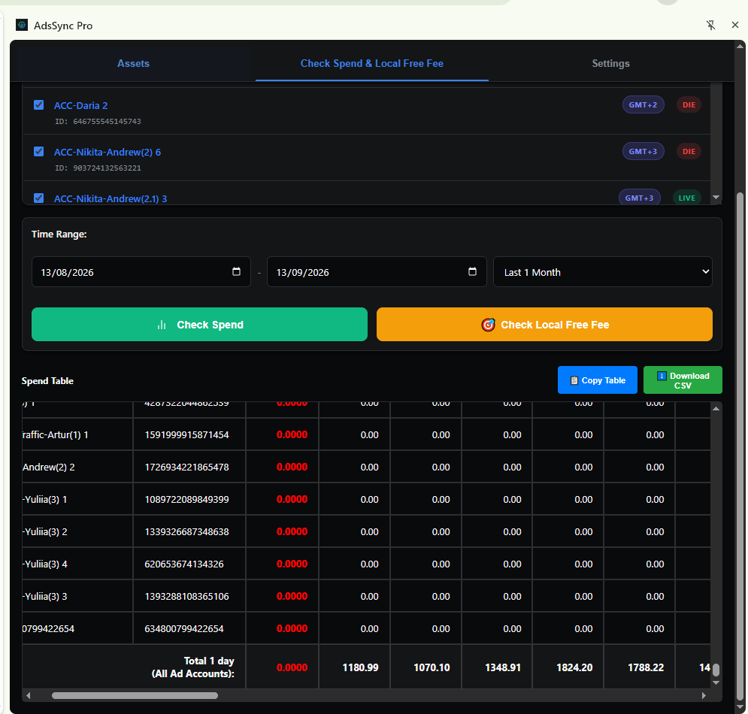Open calendar picker for end date 13/09/2026
The image size is (748, 714).
(x=472, y=271)
